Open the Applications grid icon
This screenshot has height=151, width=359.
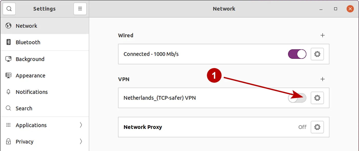click(x=8, y=125)
